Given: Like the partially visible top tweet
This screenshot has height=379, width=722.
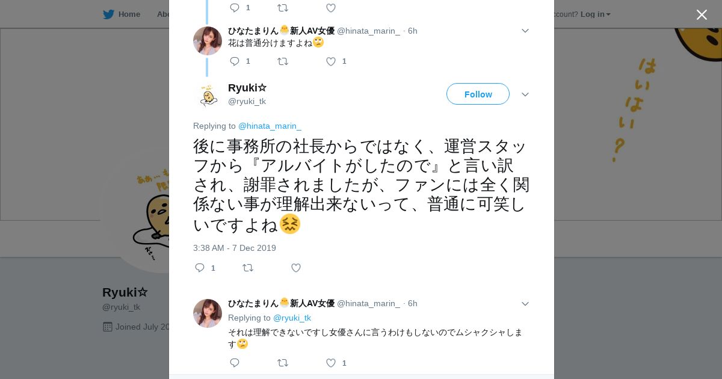Looking at the screenshot, I should (x=331, y=8).
